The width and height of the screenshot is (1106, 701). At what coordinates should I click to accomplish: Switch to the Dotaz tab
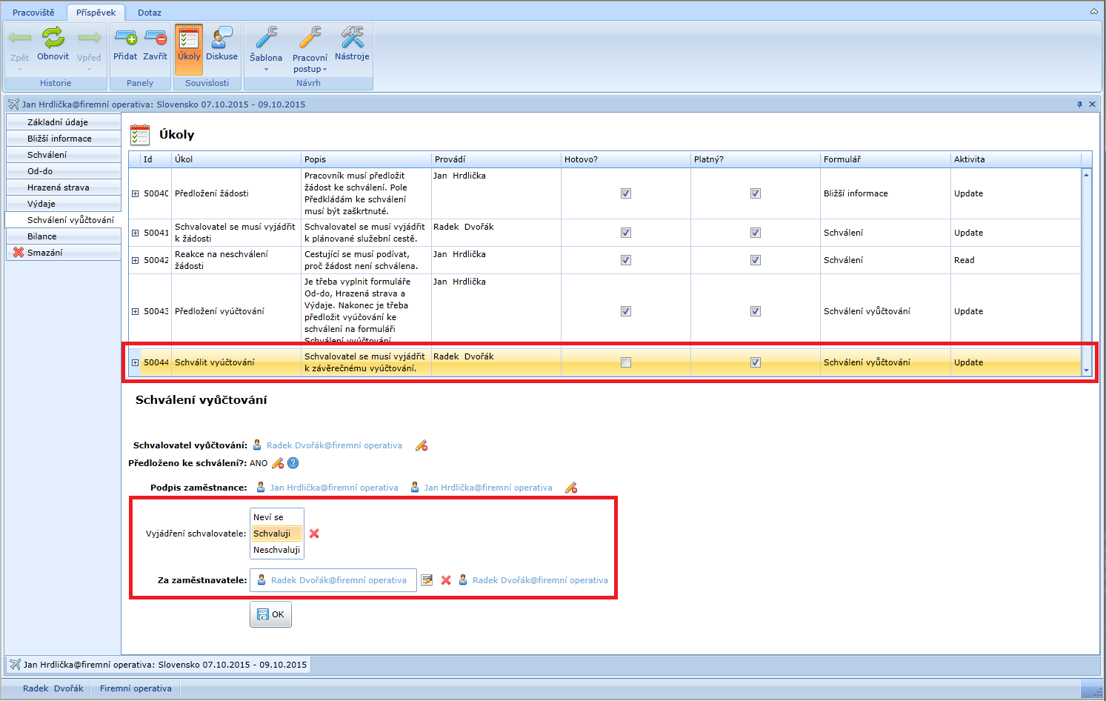point(149,13)
